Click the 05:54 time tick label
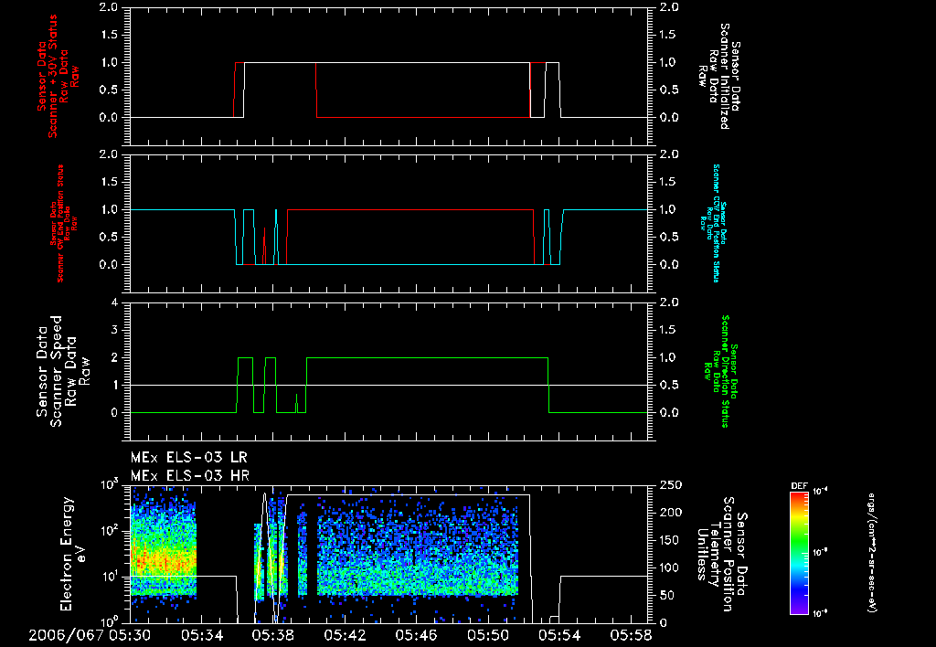This screenshot has height=647, width=936. pyautogui.click(x=560, y=636)
